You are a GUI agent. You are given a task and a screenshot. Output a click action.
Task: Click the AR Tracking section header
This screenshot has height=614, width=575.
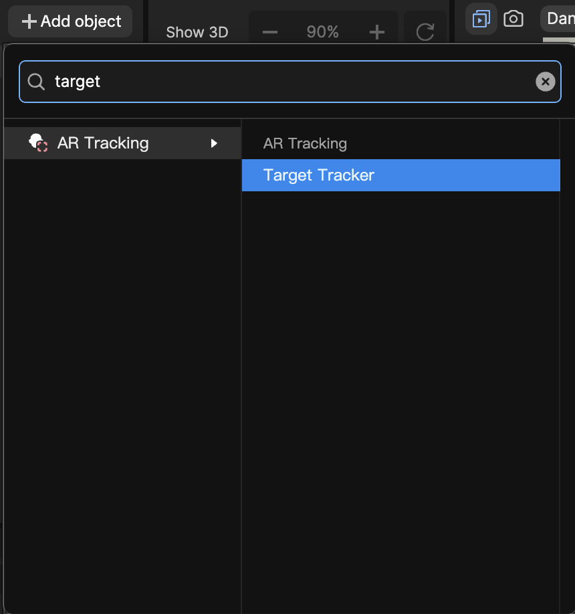point(305,143)
